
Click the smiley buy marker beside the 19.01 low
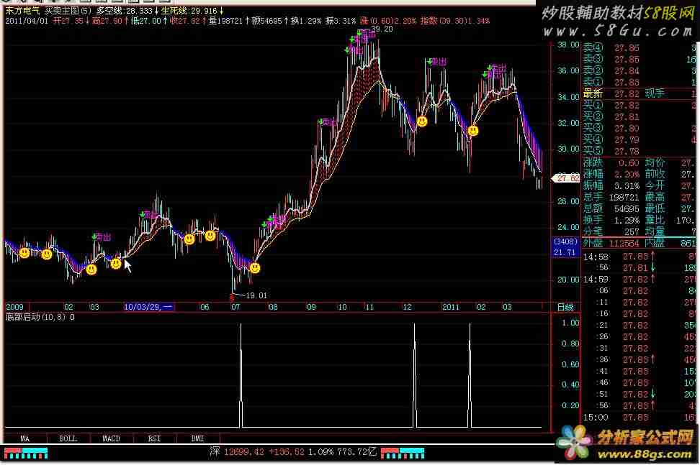point(255,267)
